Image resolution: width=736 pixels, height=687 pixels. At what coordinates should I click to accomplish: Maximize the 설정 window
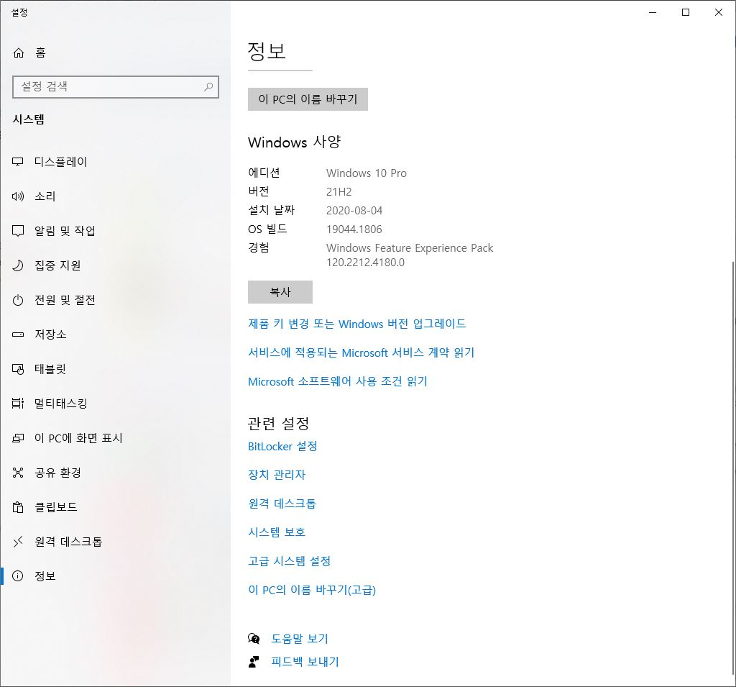(685, 12)
